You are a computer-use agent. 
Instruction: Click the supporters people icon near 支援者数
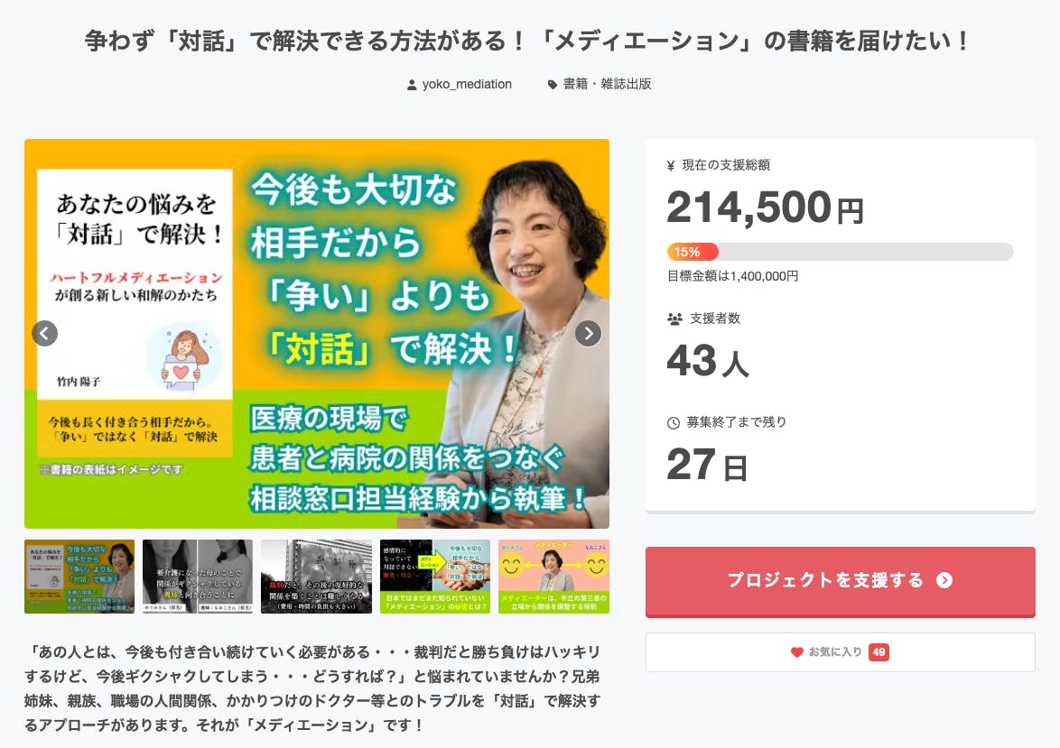pyautogui.click(x=674, y=319)
